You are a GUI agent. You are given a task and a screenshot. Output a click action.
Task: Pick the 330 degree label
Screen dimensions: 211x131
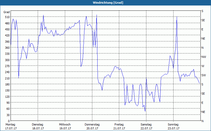click(x=7, y=54)
